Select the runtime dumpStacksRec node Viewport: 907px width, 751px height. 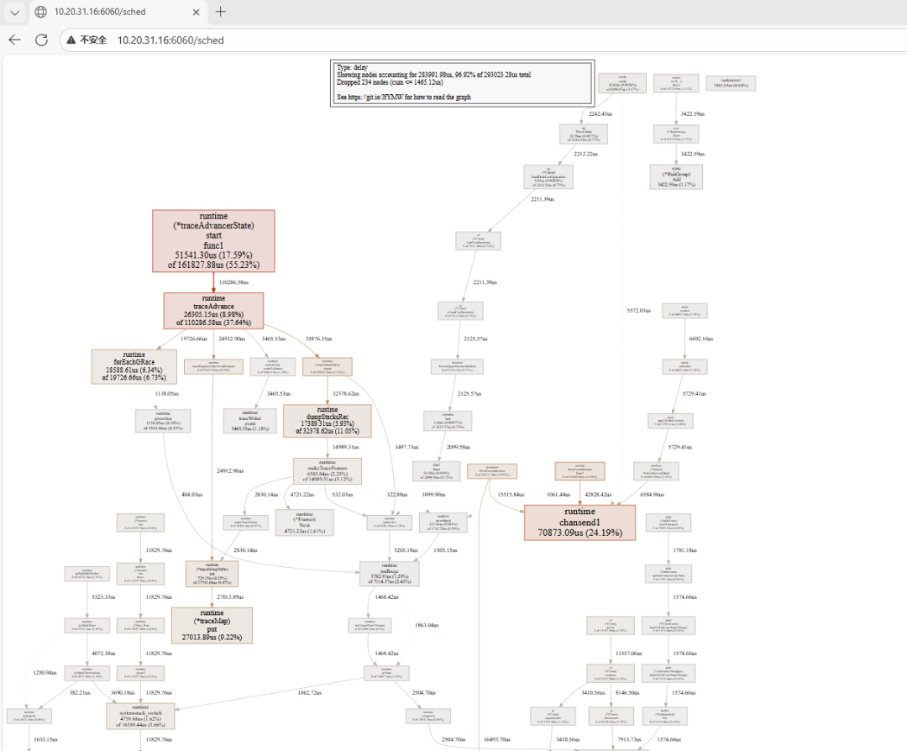click(328, 421)
